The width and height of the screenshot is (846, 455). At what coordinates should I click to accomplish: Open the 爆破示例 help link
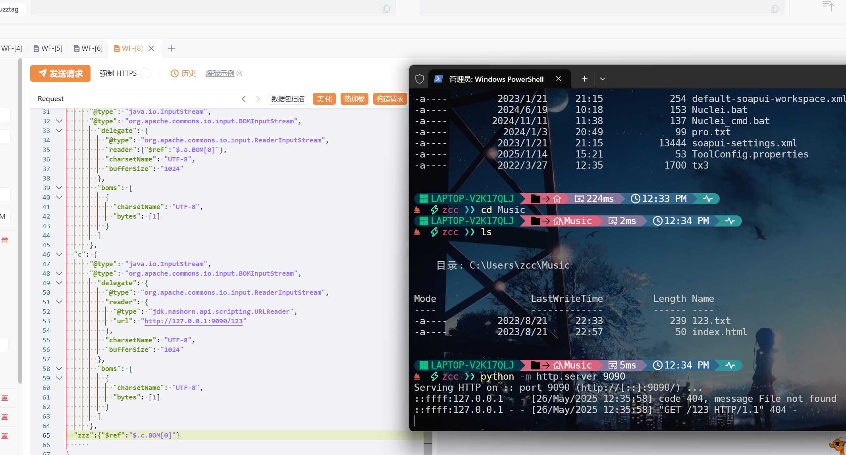(220, 73)
